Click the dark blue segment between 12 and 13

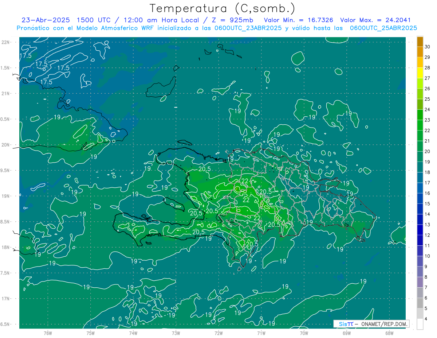(x=420, y=230)
